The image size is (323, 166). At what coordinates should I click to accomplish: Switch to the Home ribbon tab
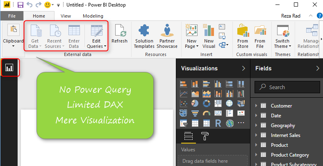tap(39, 16)
